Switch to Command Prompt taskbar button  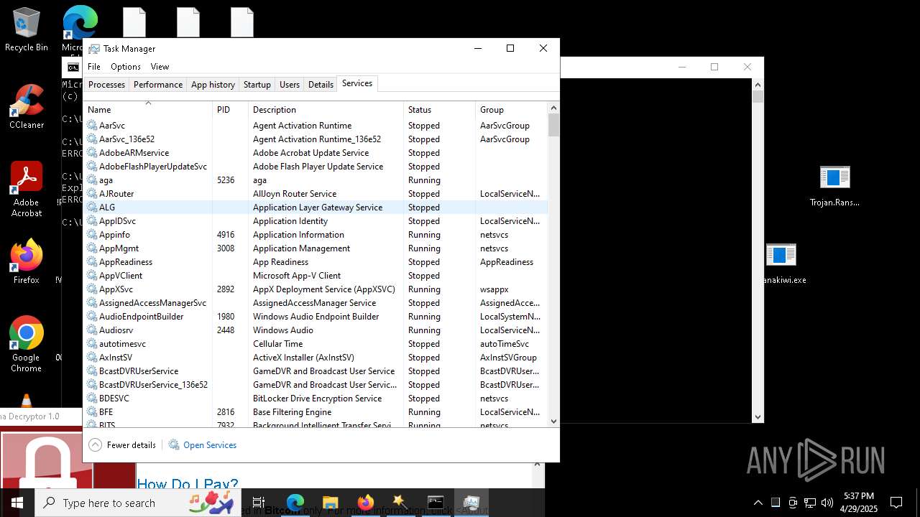pyautogui.click(x=436, y=503)
